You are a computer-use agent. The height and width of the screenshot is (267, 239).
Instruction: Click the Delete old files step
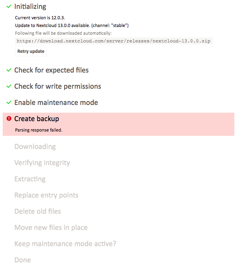(38, 211)
